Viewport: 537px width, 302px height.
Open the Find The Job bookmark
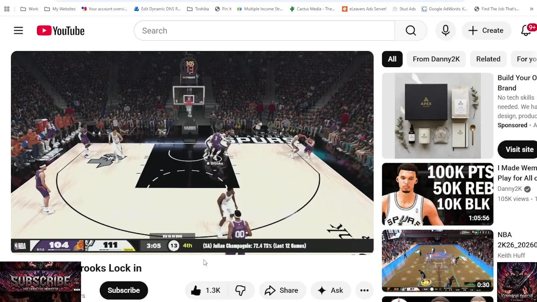(497, 9)
